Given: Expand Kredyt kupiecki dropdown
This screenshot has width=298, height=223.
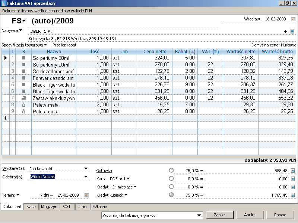Looking at the screenshot, I should [126, 195].
